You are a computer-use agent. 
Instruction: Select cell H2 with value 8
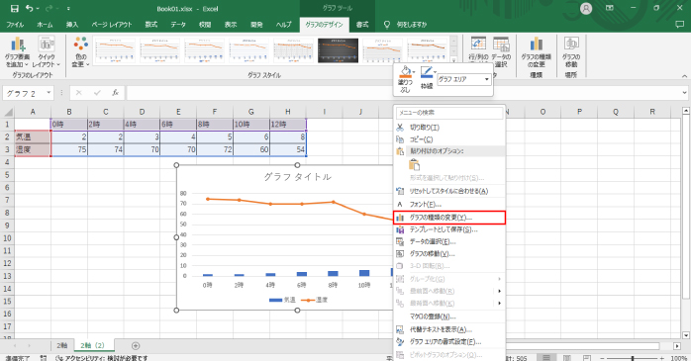(288, 136)
